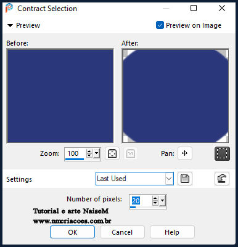Click the Zoom value field
The height and width of the screenshot is (247, 238).
tap(76, 153)
